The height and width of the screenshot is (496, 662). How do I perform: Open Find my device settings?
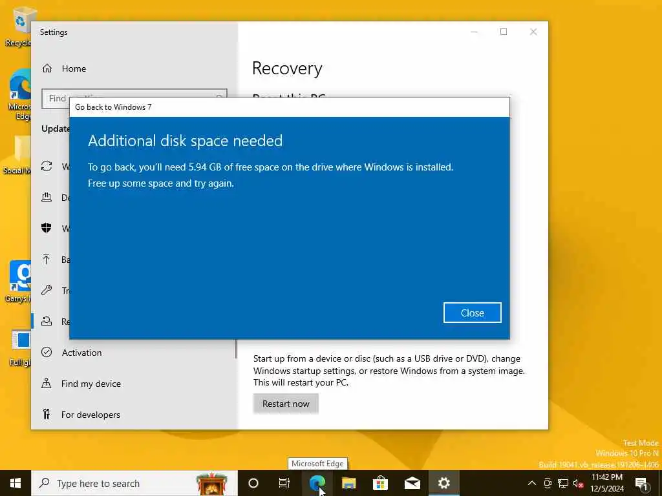(x=91, y=384)
